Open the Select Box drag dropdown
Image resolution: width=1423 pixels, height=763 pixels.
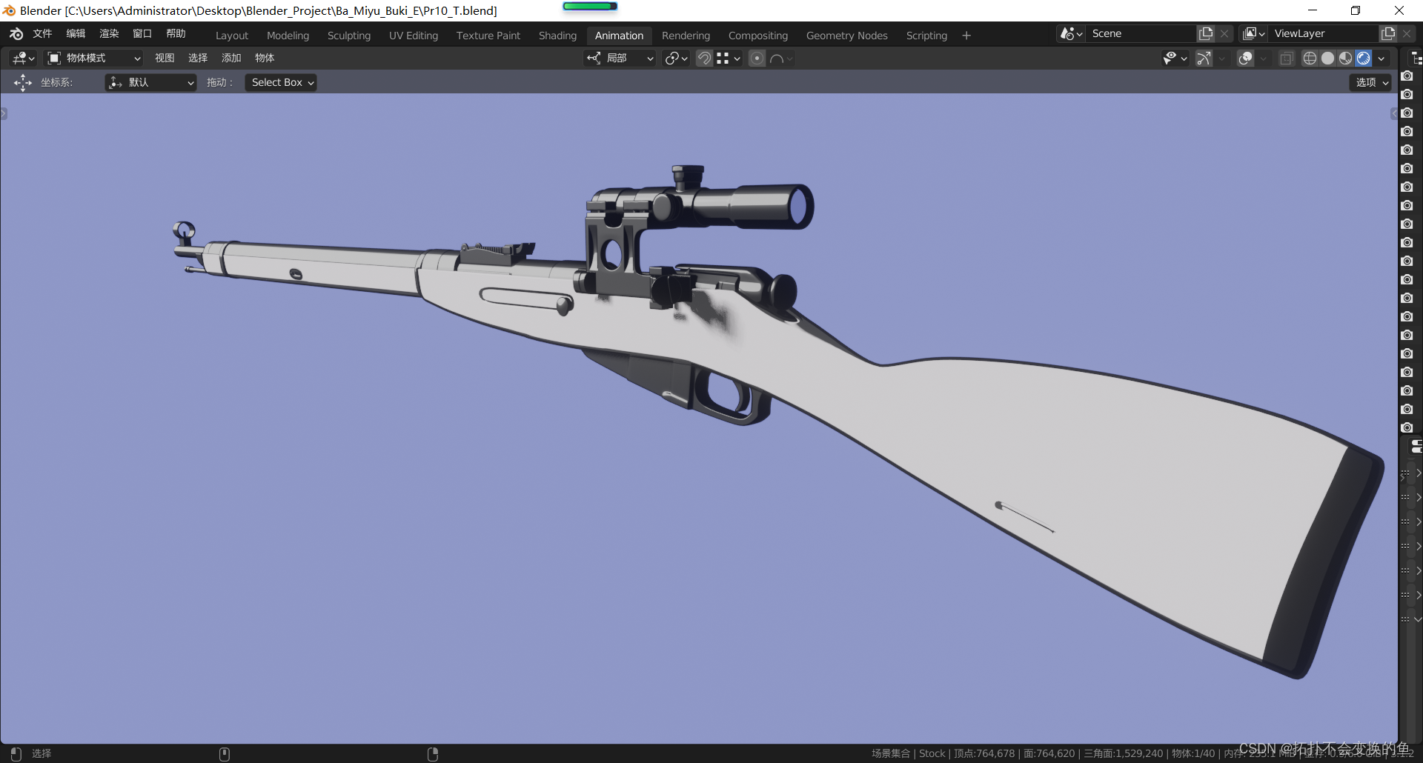[x=281, y=82]
